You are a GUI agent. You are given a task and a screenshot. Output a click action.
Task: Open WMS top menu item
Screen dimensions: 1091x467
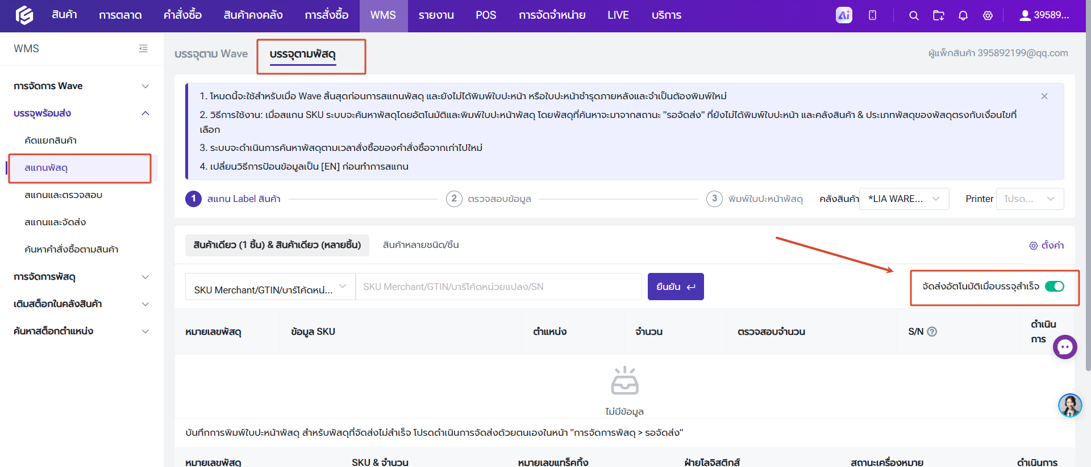coord(383,15)
